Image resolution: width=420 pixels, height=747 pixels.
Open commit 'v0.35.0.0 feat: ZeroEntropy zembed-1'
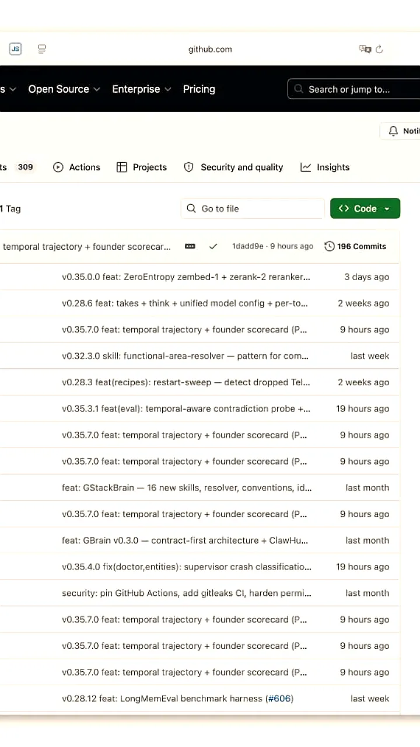pos(186,277)
